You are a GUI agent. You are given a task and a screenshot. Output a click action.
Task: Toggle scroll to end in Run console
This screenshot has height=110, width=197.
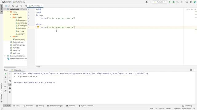10,85
